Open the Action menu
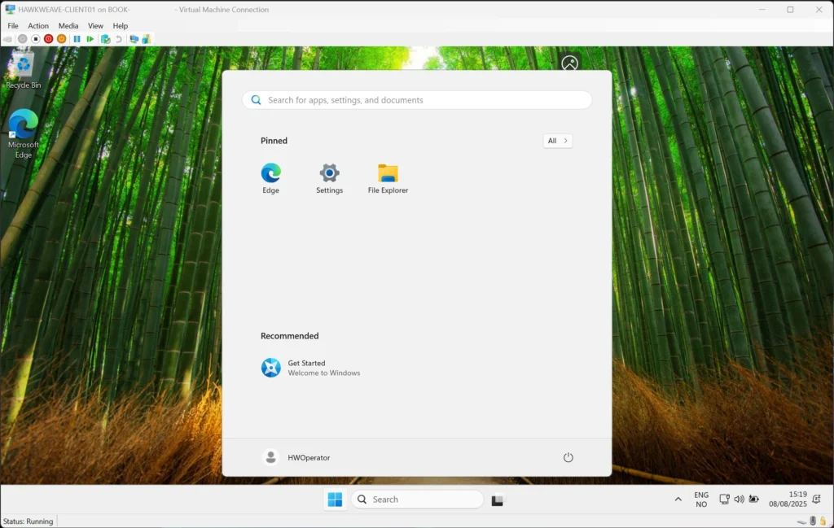The image size is (834, 528). [38, 26]
